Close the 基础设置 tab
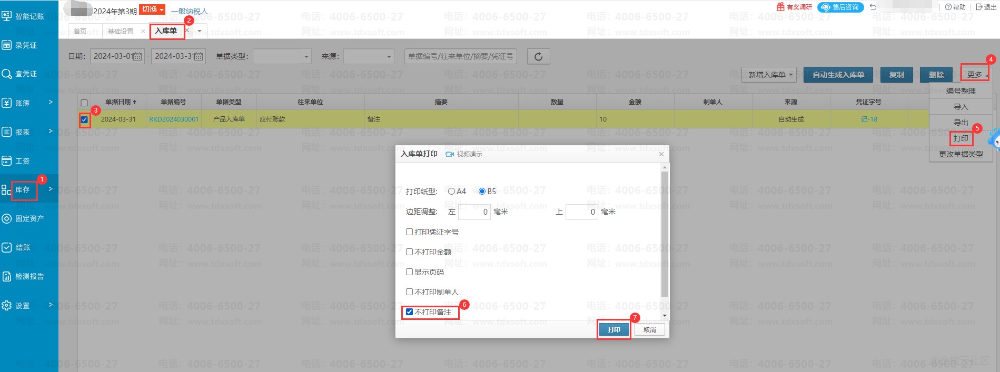 coord(143,32)
